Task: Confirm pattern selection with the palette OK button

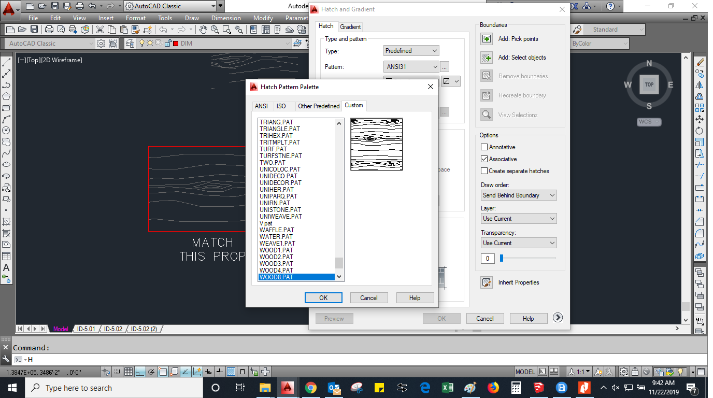Action: (x=323, y=297)
